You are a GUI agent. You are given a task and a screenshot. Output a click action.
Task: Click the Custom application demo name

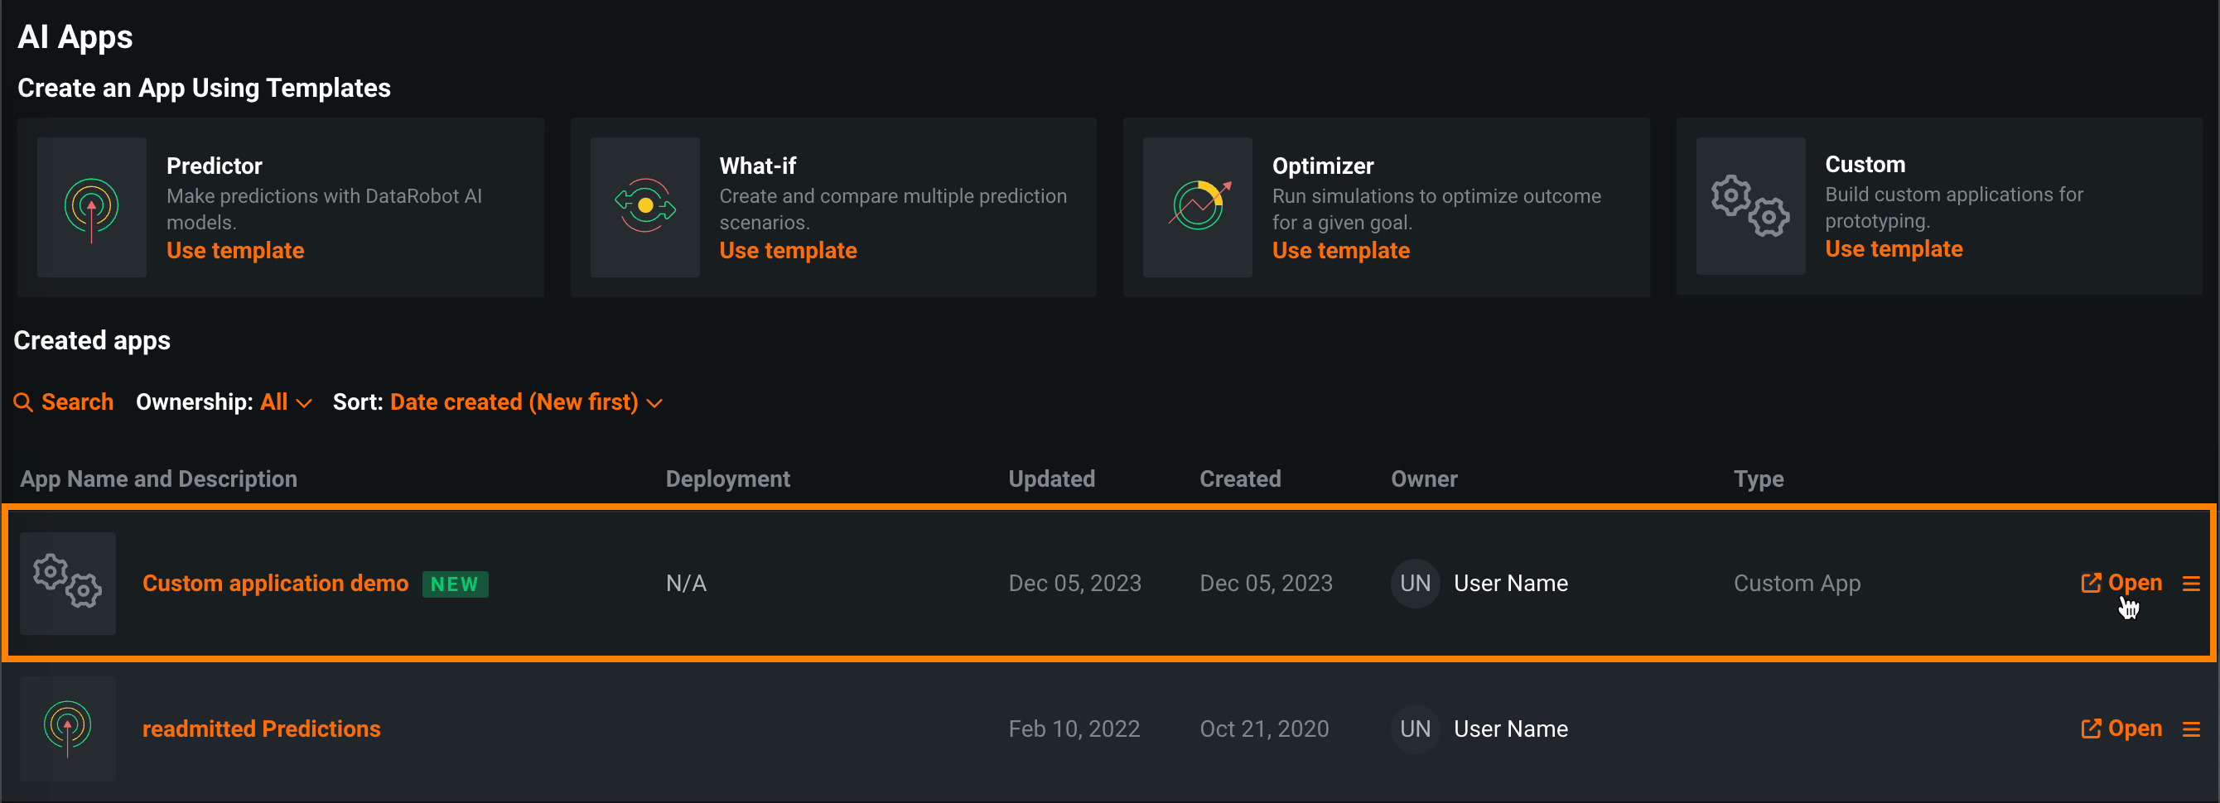point(275,584)
